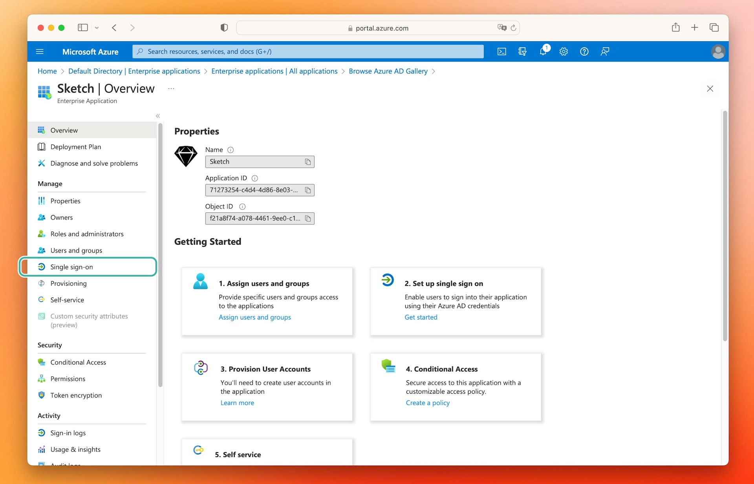Screen dimensions: 754x484
Task: Open Browse Azure AD Gallery breadcrumb
Action: click(388, 71)
